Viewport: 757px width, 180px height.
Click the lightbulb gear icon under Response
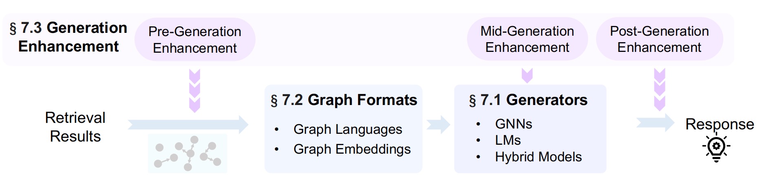click(x=716, y=148)
